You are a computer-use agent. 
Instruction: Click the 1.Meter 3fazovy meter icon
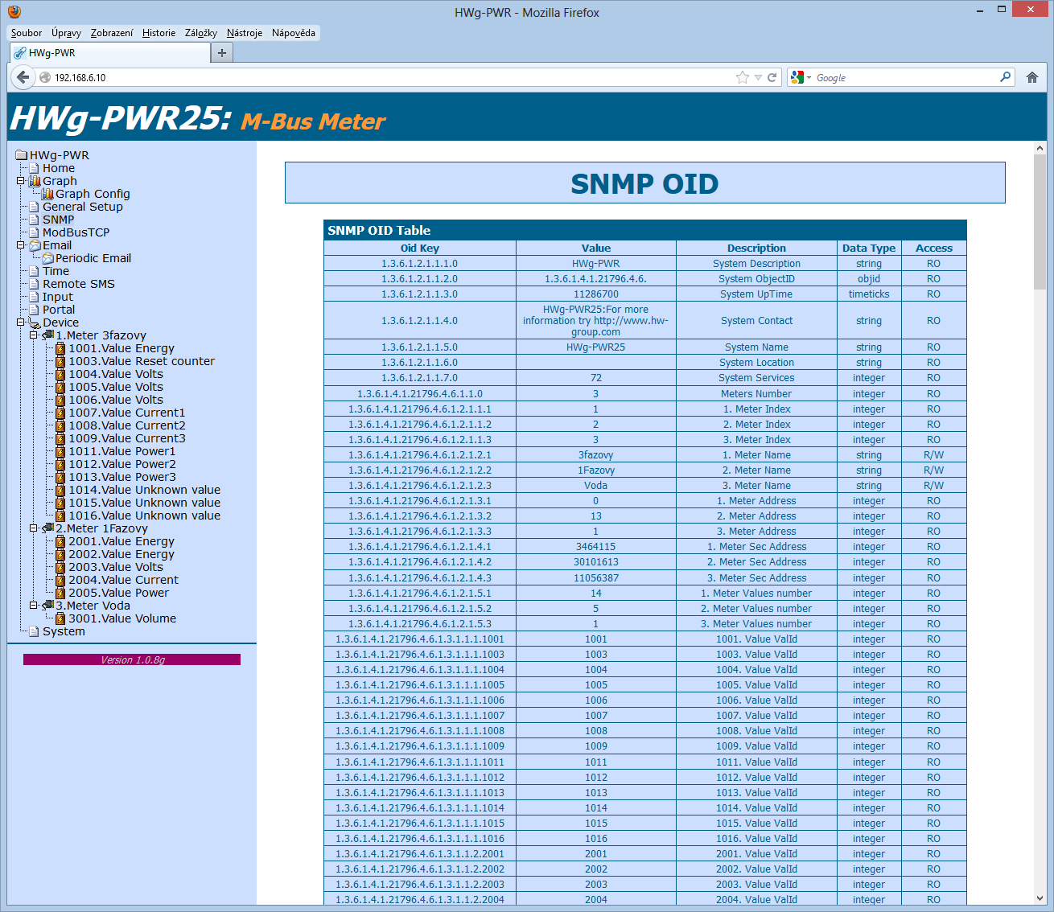pos(47,335)
